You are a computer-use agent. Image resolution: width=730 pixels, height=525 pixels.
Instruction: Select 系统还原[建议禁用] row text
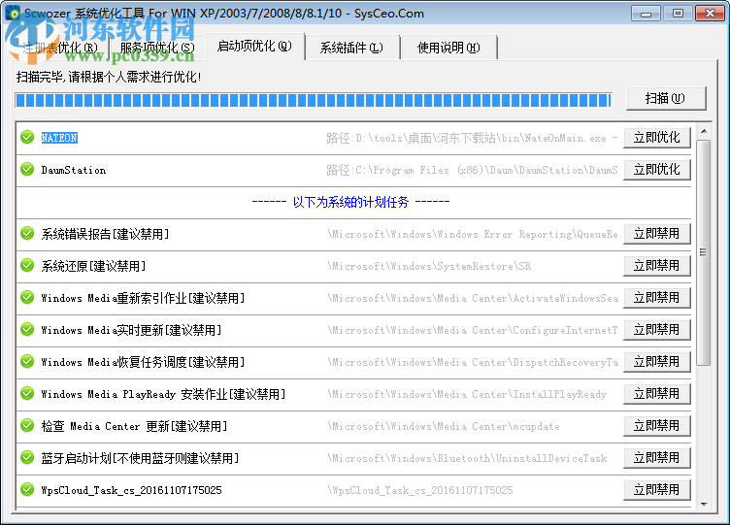pyautogui.click(x=93, y=266)
